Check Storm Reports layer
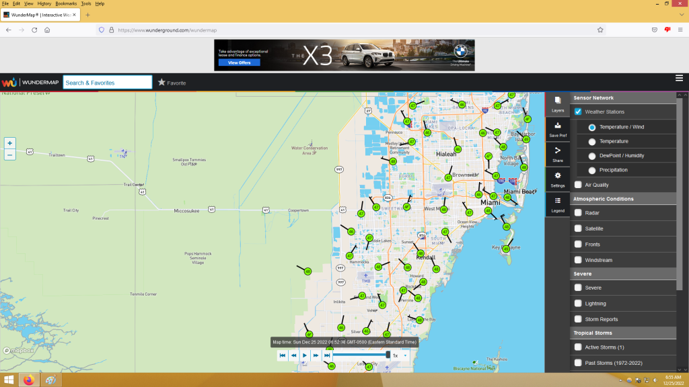This screenshot has width=689, height=387. [x=578, y=319]
